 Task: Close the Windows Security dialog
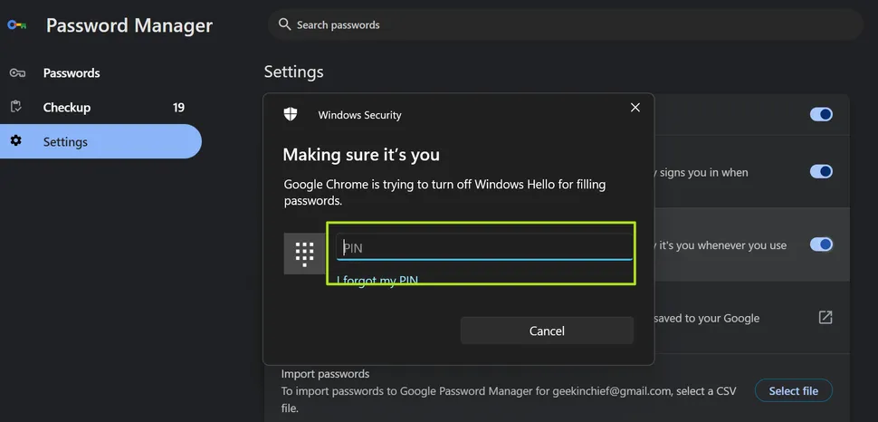[635, 108]
